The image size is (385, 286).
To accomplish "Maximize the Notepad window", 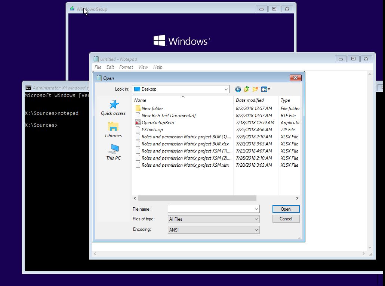I will (353, 59).
